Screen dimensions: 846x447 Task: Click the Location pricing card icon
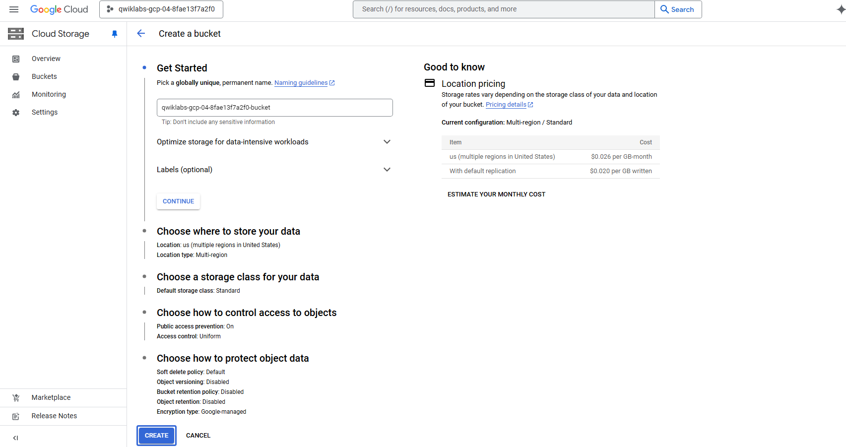pyautogui.click(x=430, y=83)
